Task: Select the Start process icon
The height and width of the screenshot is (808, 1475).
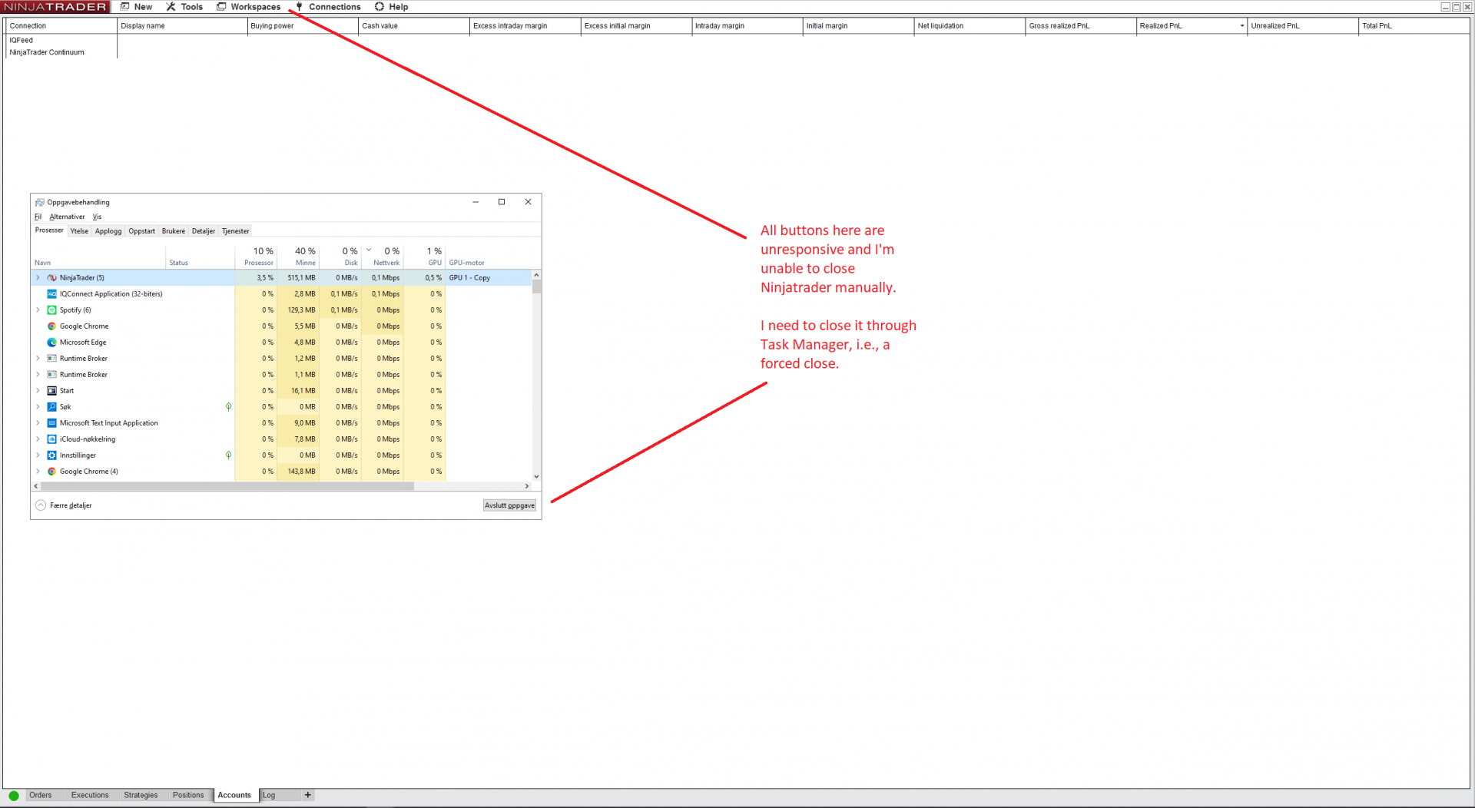Action: (51, 391)
